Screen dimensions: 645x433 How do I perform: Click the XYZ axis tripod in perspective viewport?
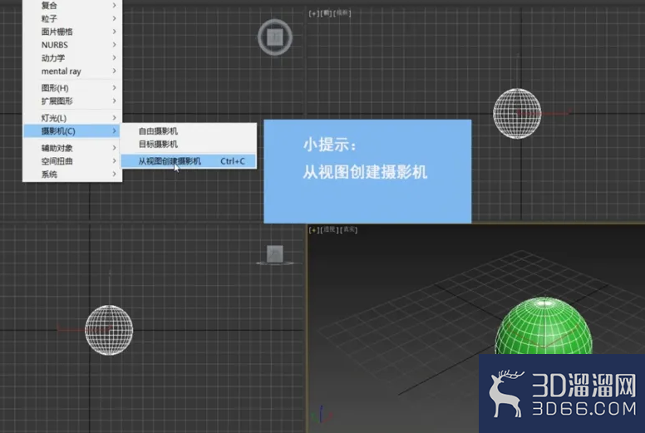click(x=322, y=416)
